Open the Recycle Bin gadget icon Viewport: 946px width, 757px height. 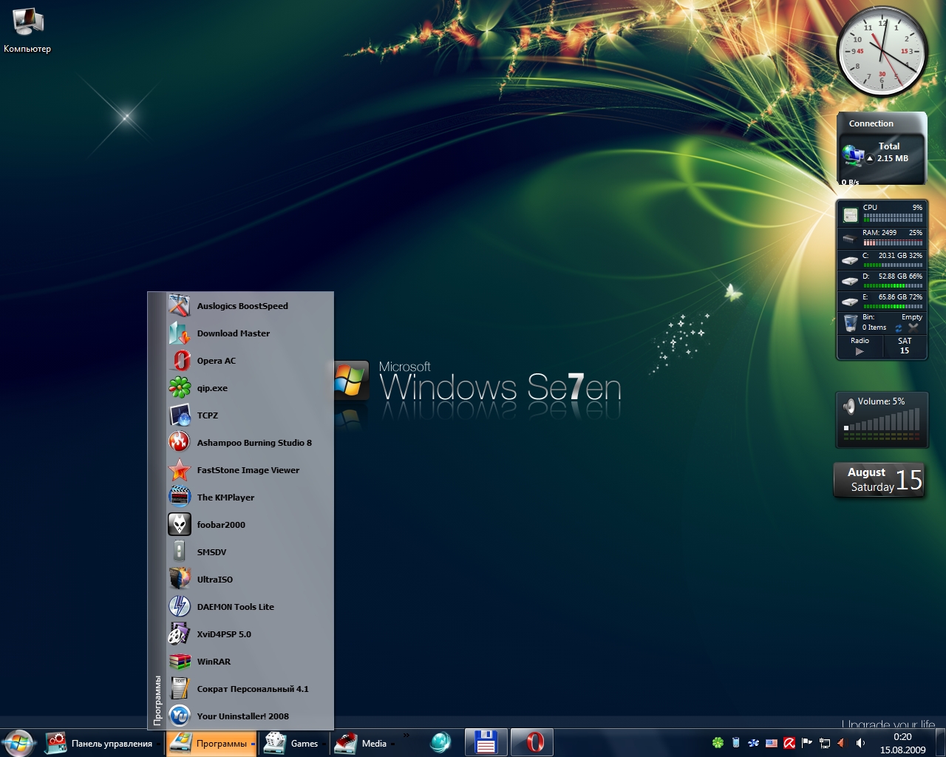[x=851, y=323]
